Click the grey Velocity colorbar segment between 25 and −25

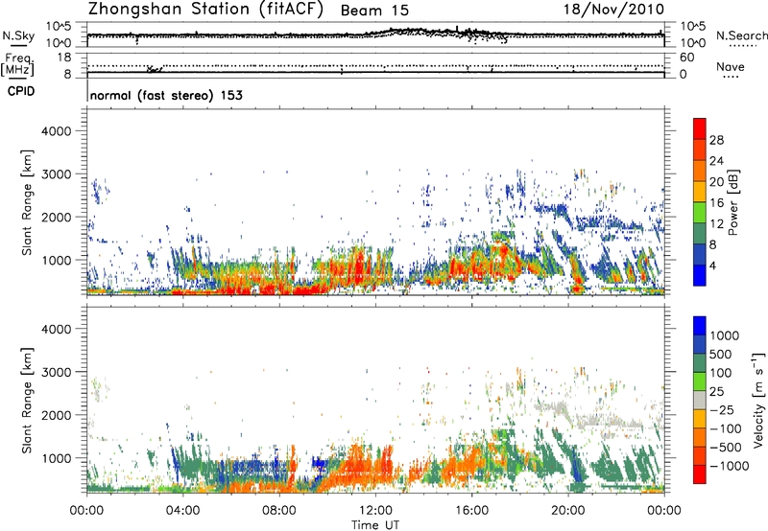tap(700, 401)
